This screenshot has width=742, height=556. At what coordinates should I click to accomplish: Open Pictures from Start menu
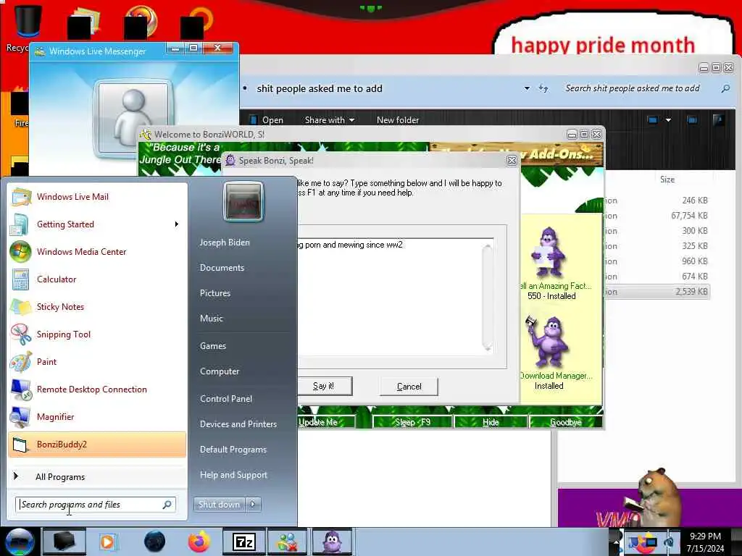[214, 293]
